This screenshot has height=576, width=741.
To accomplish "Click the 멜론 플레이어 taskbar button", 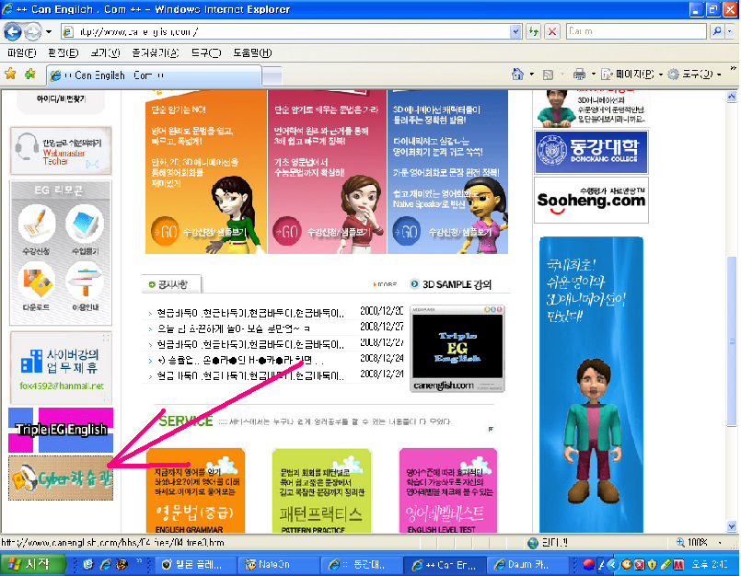I will [x=197, y=564].
